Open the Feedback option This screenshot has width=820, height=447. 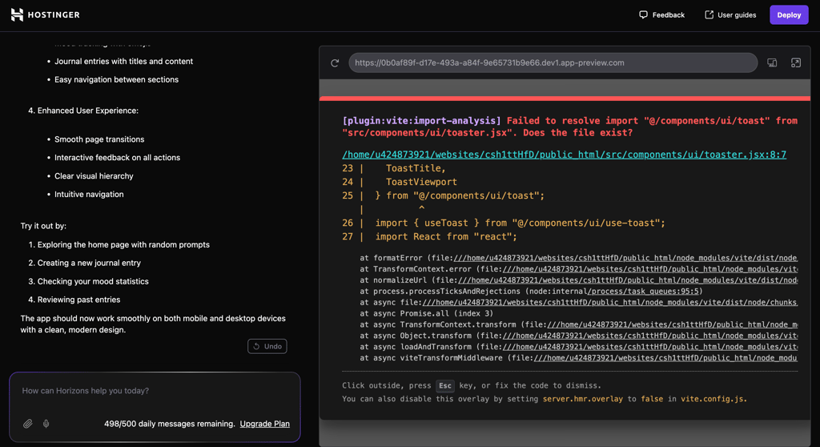pyautogui.click(x=661, y=14)
